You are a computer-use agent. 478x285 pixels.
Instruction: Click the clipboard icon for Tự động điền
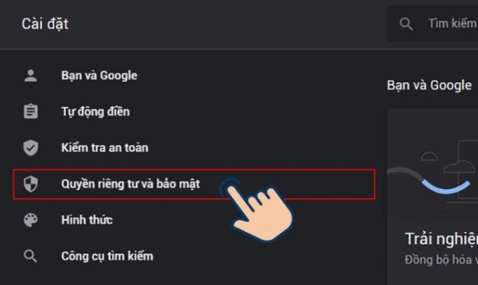pos(31,112)
